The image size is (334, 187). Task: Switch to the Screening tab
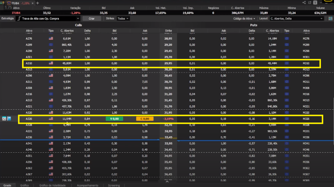pyautogui.click(x=114, y=185)
